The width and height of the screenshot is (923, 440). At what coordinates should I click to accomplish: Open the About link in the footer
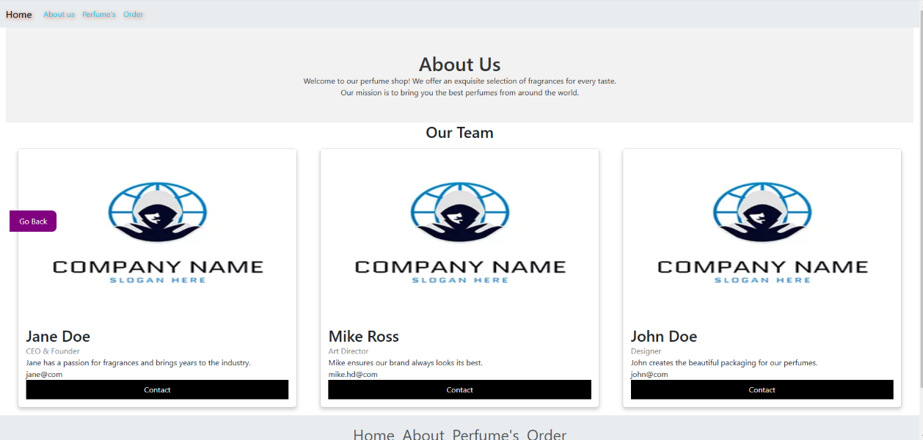point(423,434)
